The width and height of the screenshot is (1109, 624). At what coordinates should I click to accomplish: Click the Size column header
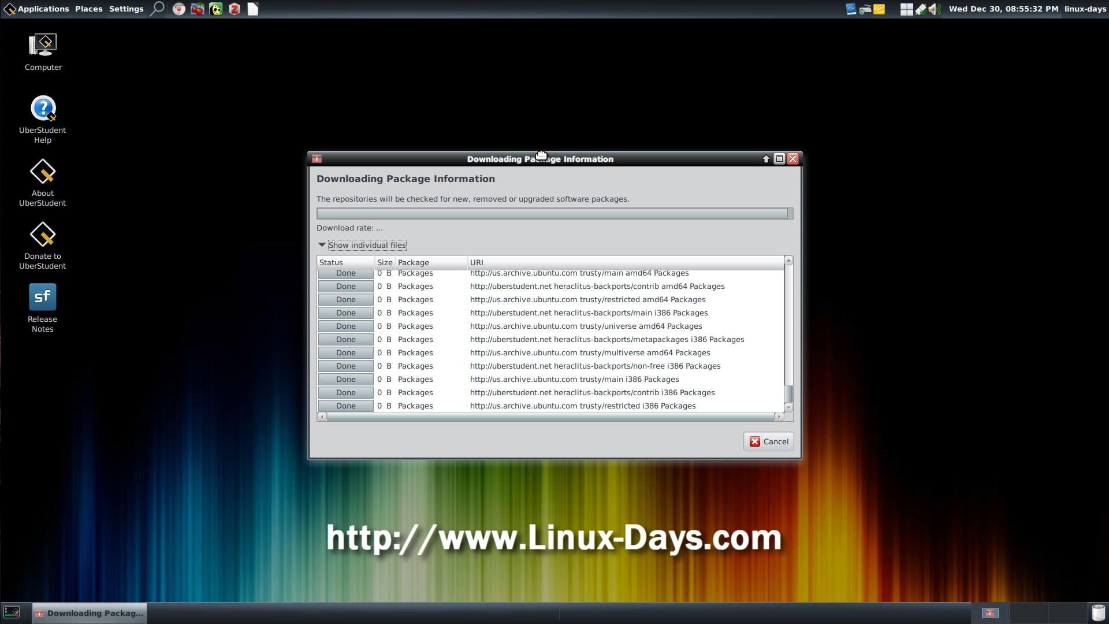(385, 262)
